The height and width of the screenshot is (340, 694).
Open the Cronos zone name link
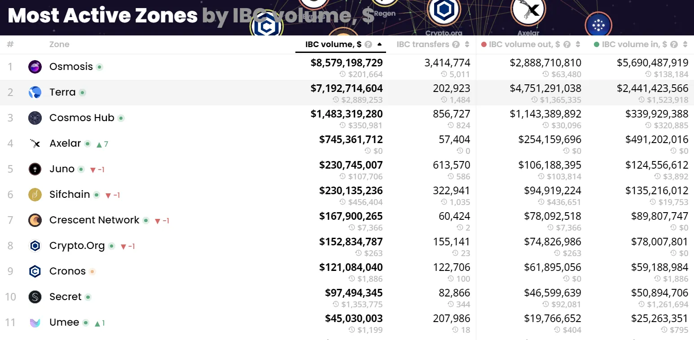click(67, 271)
